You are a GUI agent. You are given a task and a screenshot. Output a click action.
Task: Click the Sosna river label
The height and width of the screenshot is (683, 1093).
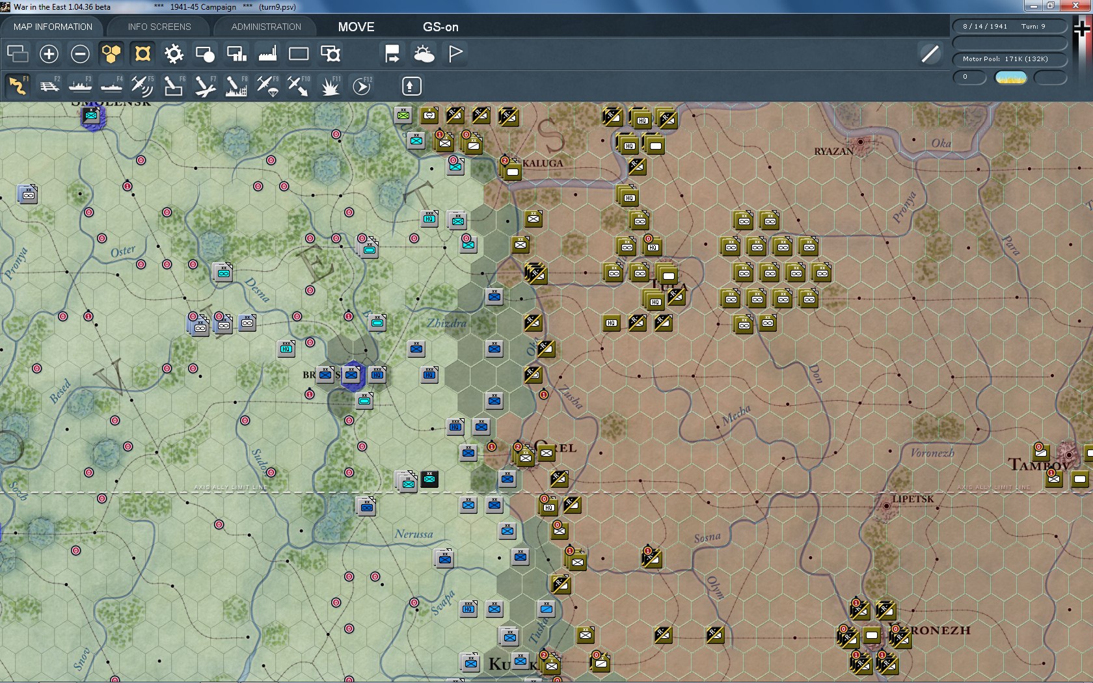click(707, 537)
